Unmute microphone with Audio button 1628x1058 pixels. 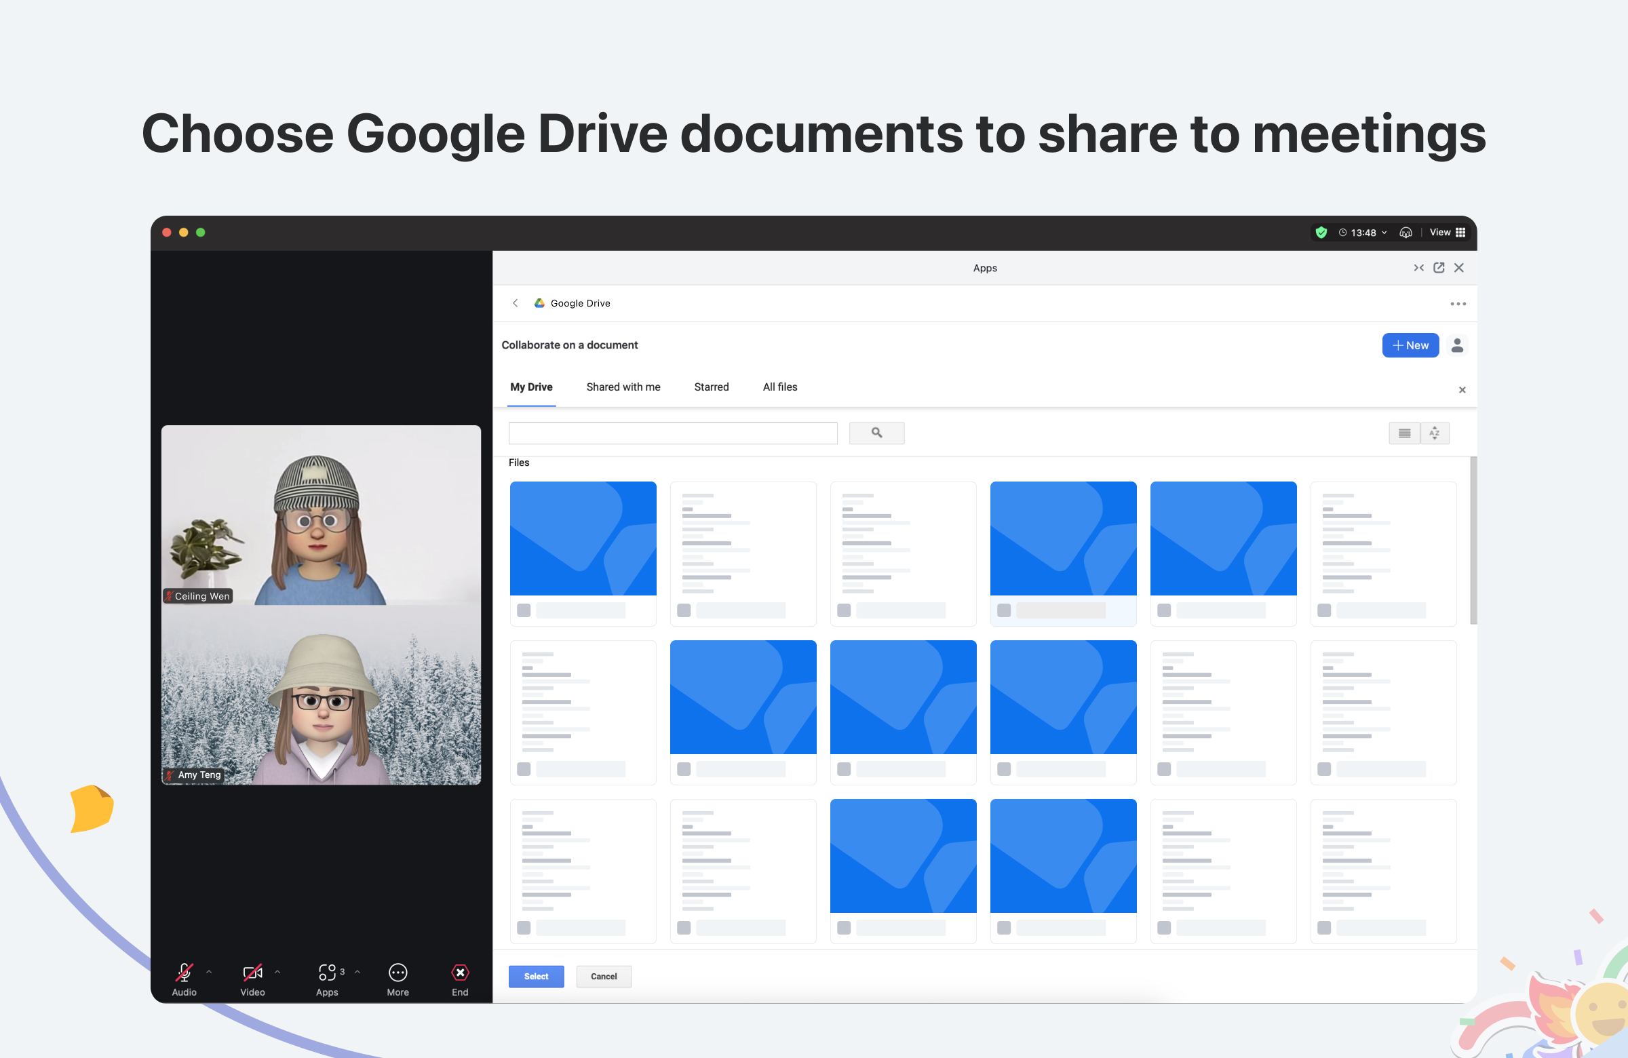pyautogui.click(x=184, y=979)
